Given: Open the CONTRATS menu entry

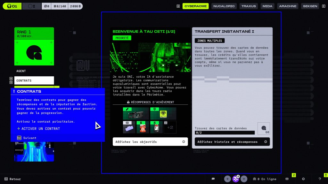Looking at the screenshot, I should (x=34, y=80).
